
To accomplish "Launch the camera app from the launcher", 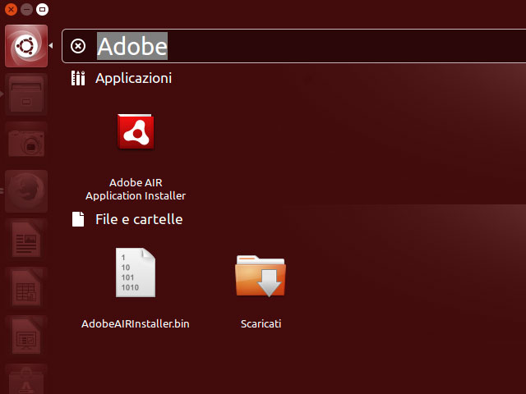I will tap(26, 143).
